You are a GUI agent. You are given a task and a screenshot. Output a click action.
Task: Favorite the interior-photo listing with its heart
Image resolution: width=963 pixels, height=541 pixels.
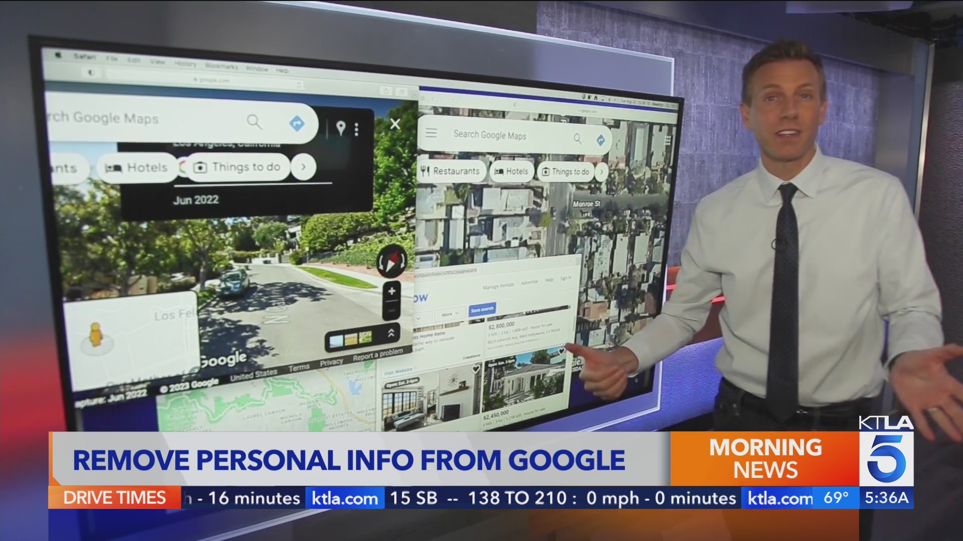(476, 369)
